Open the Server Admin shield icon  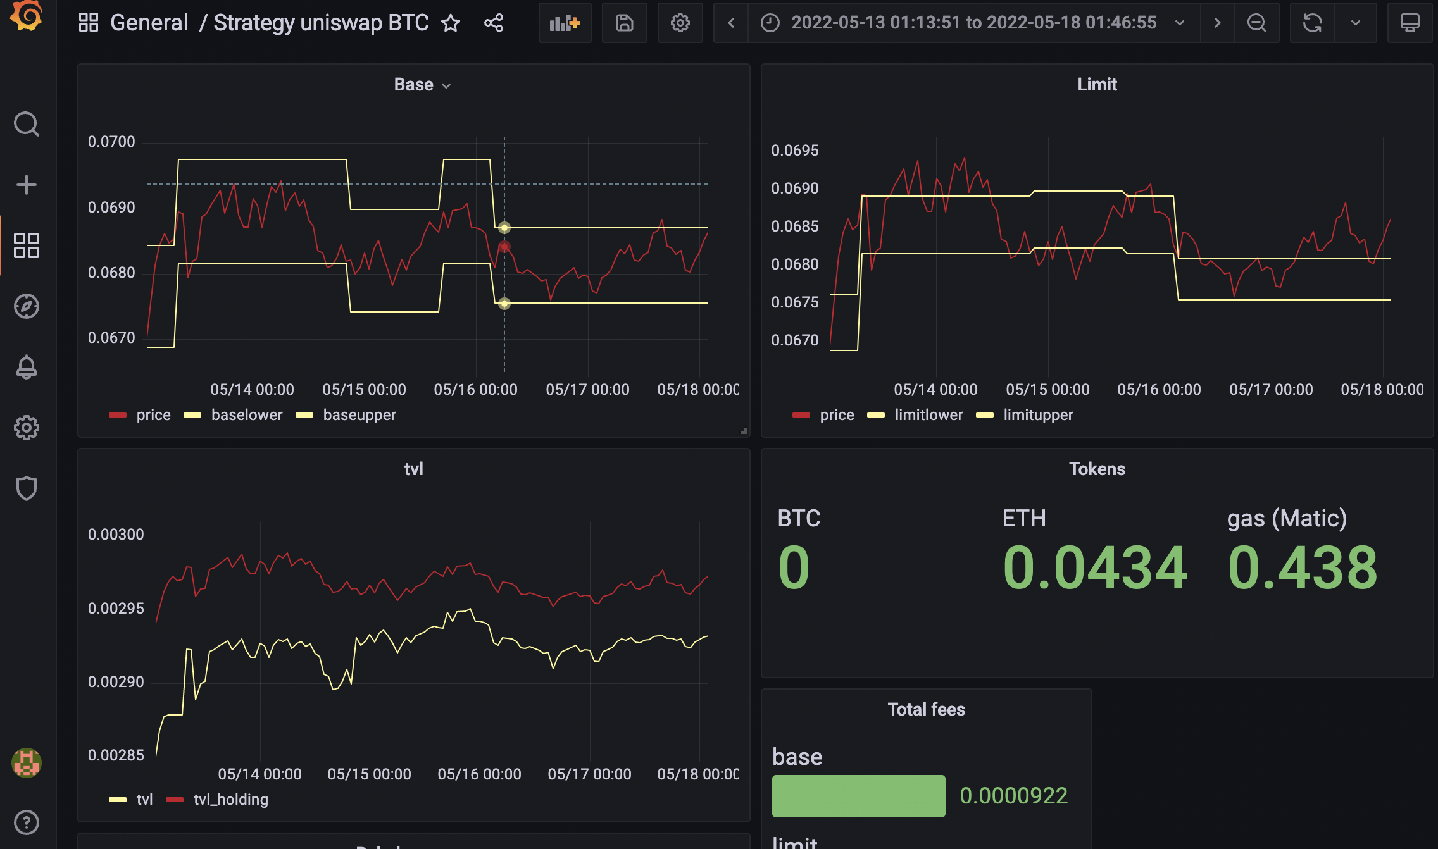pos(27,488)
